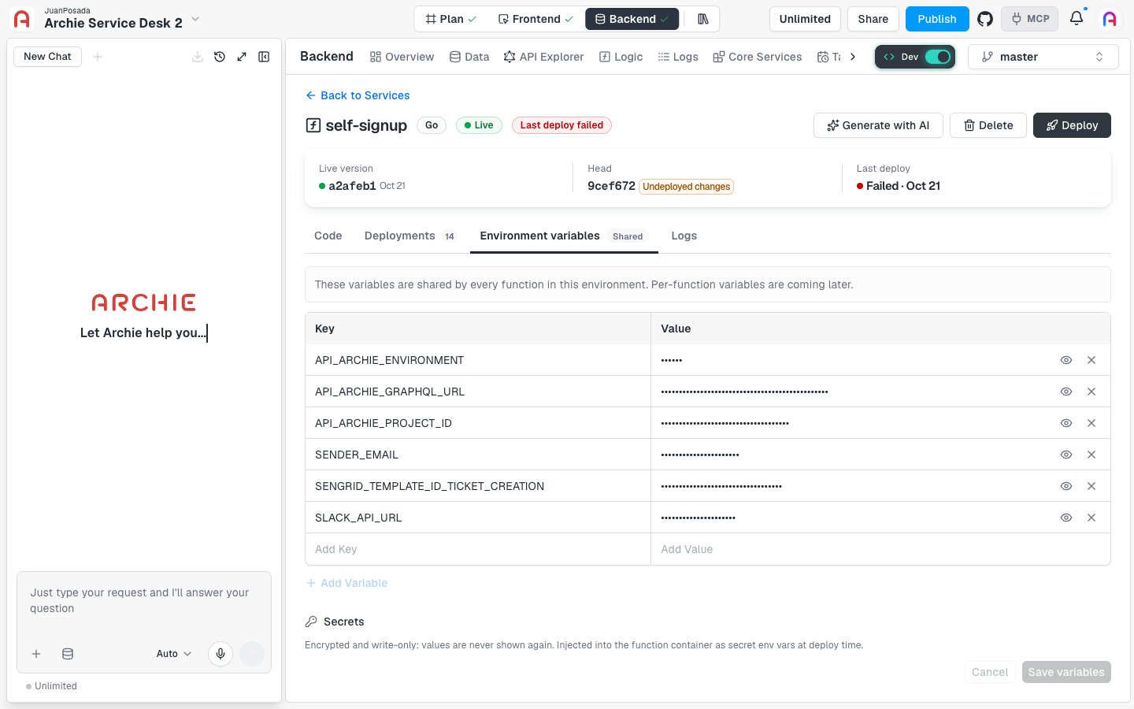Click Back to Services link
1134x709 pixels.
click(x=358, y=95)
